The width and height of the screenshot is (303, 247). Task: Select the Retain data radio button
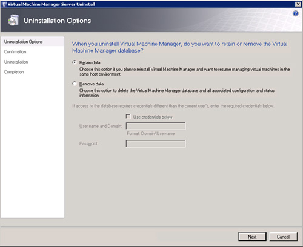tap(75, 62)
